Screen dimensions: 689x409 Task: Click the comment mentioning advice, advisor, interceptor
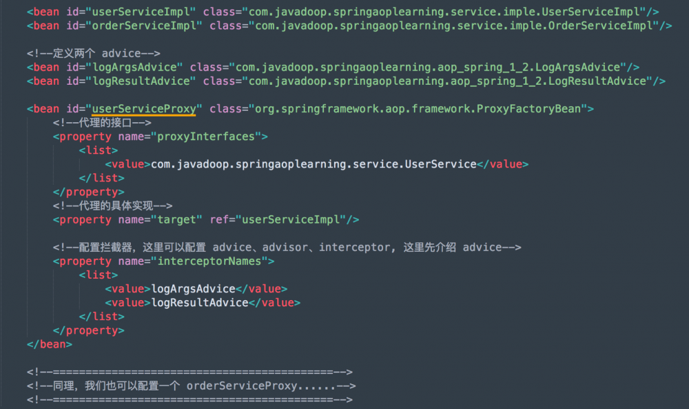tap(287, 248)
